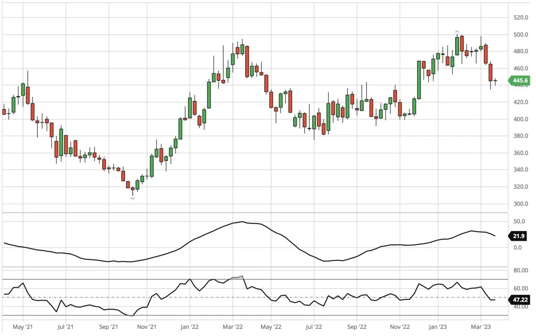This screenshot has height=336, width=536.
Task: Click the 40.00 label on RSI axis
Action: coord(521,307)
